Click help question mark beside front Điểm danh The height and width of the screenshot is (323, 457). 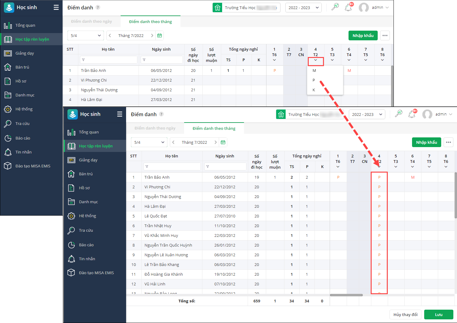click(161, 114)
